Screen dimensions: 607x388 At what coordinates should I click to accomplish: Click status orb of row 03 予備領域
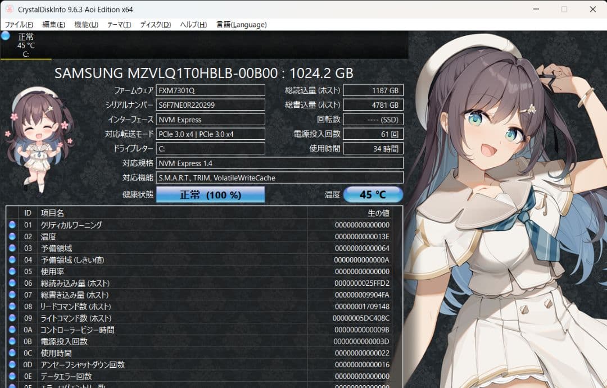(x=12, y=248)
